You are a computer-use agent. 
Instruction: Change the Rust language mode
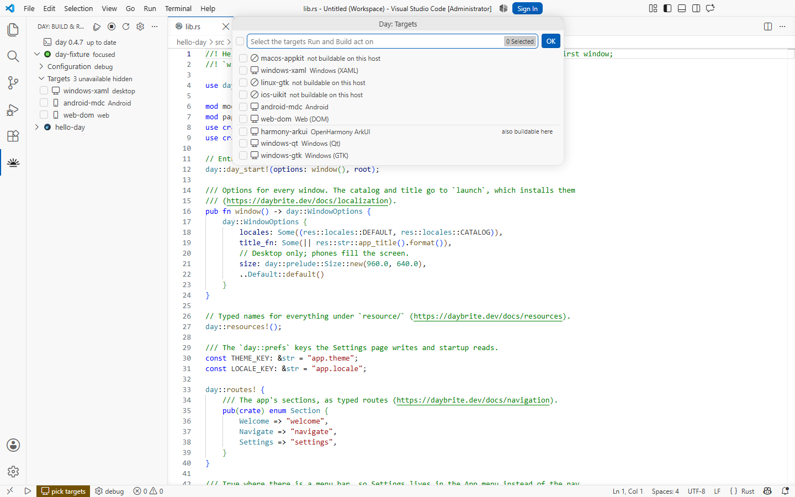click(748, 491)
